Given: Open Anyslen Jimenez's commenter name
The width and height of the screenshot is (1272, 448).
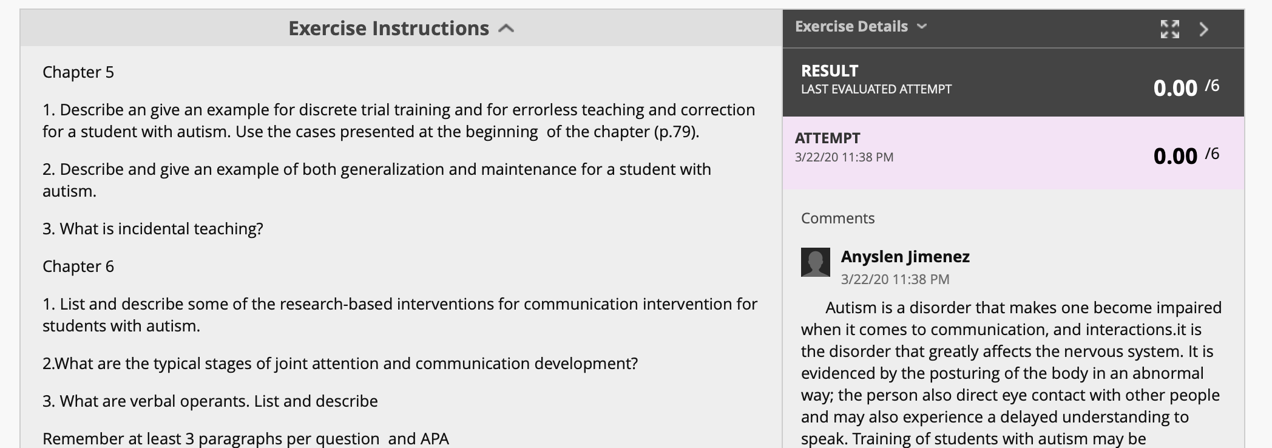Looking at the screenshot, I should click(905, 257).
